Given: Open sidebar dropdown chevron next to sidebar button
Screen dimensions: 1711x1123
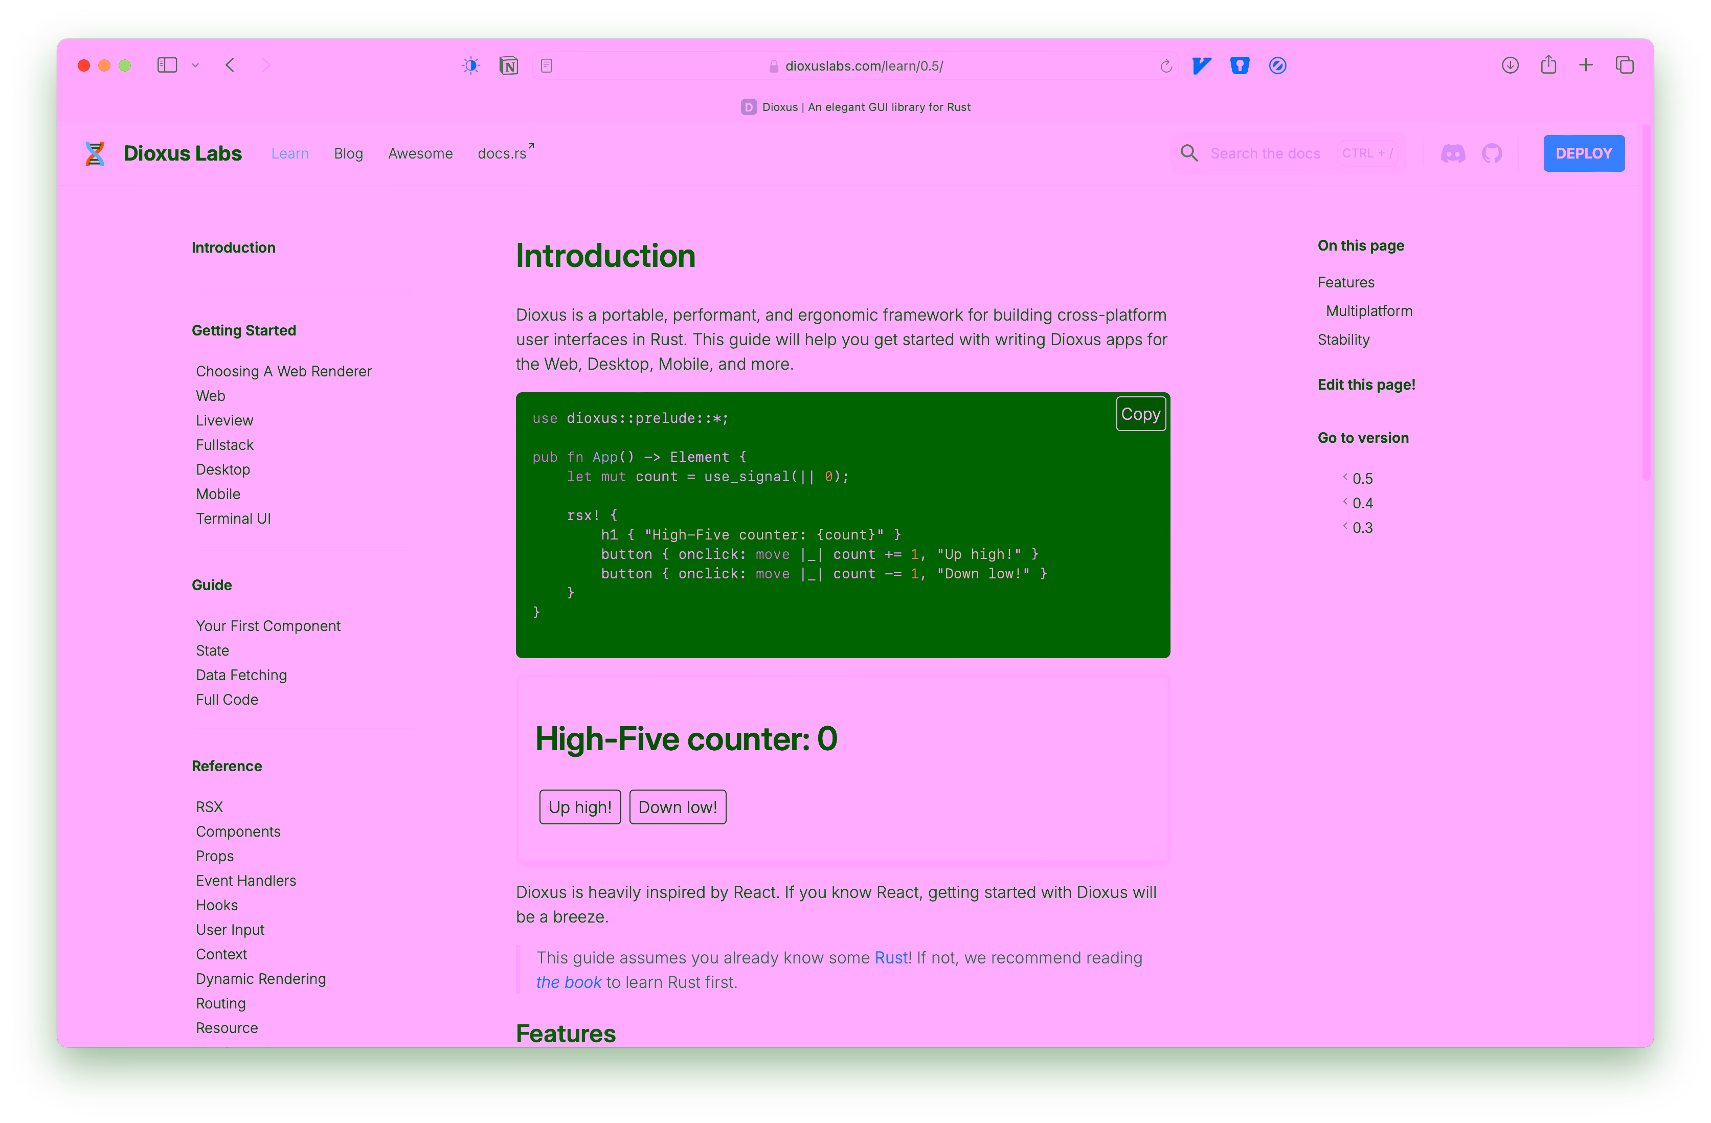Looking at the screenshot, I should (195, 65).
